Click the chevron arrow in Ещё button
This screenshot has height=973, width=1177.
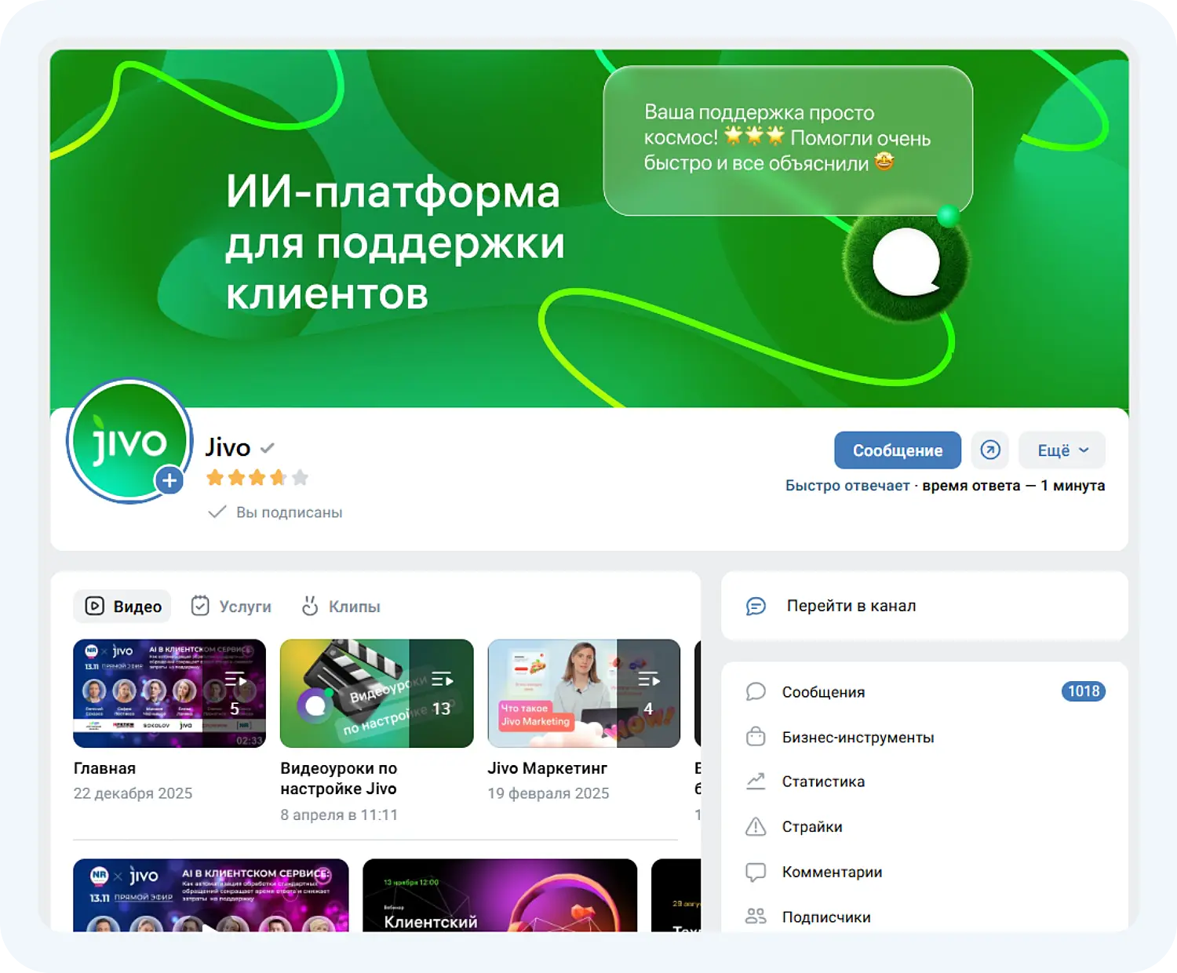(1084, 450)
